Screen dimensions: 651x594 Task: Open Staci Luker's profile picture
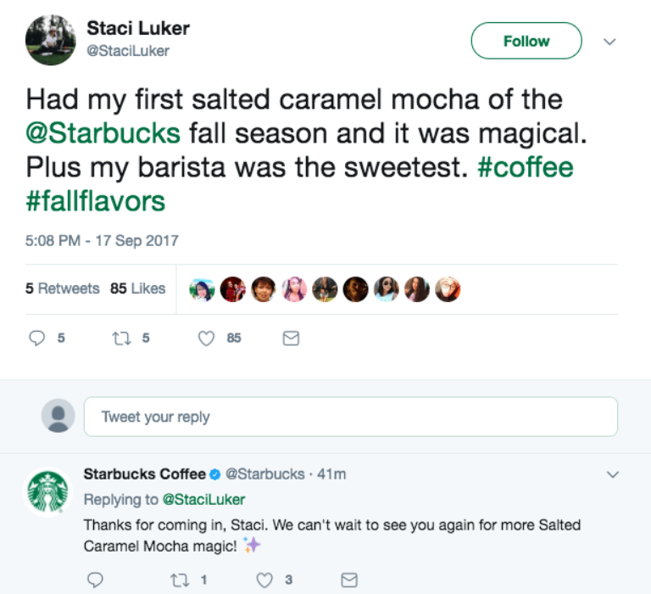point(51,40)
